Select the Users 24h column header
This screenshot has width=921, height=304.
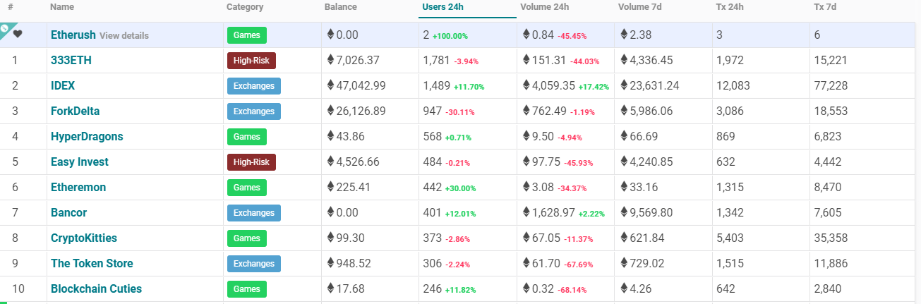tap(443, 7)
